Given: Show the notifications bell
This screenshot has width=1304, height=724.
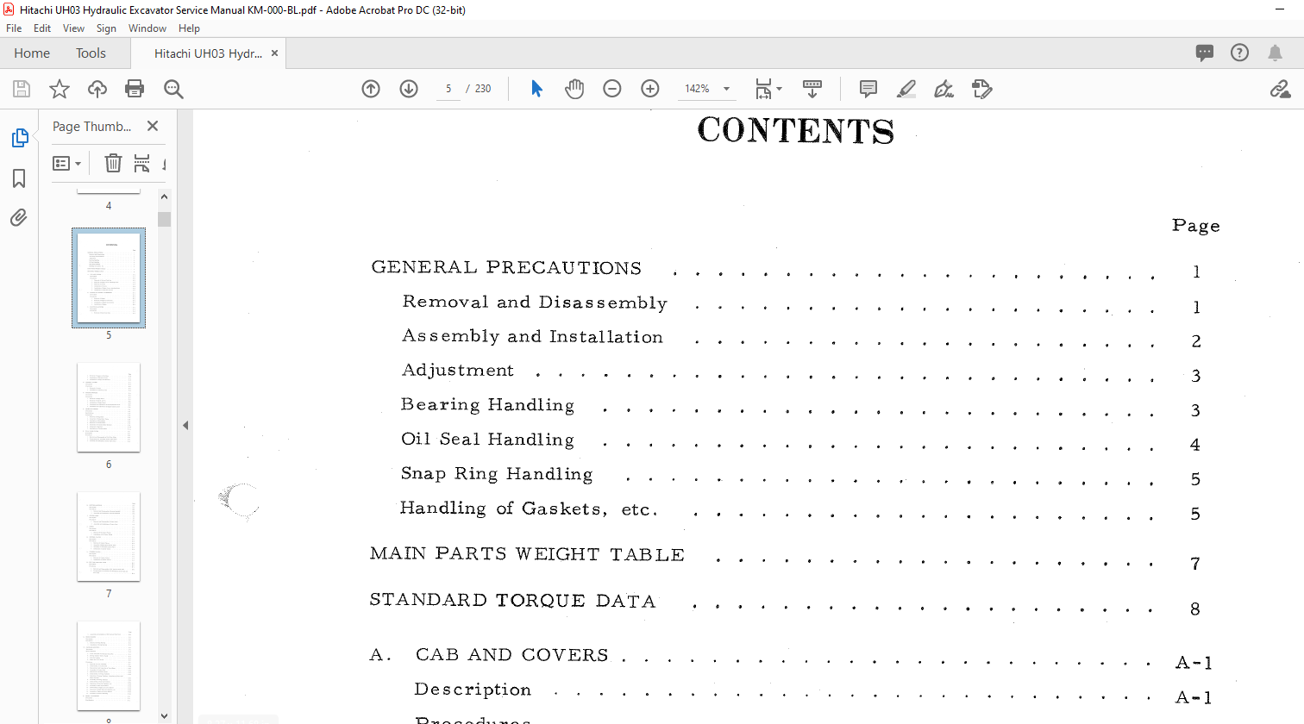Looking at the screenshot, I should tap(1275, 53).
